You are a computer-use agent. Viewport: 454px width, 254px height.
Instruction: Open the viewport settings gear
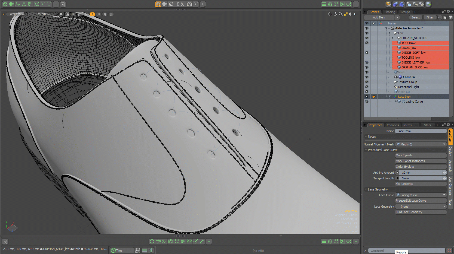tap(350, 14)
